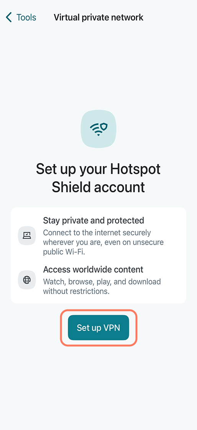Screen dimensions: 197x430
Task: Select the 'Access worldwide content' heading
Action: [x=93, y=269]
